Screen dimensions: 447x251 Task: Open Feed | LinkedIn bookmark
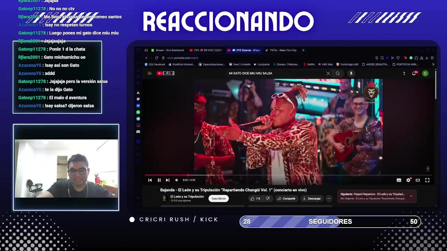[x=240, y=64]
